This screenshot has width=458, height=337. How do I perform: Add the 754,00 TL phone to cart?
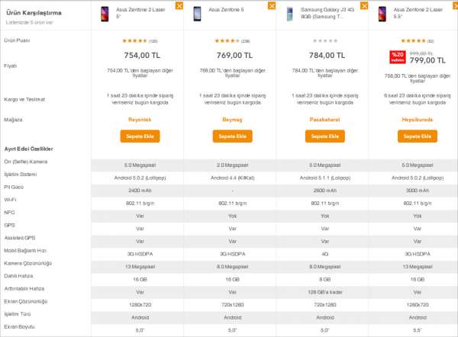(x=140, y=136)
